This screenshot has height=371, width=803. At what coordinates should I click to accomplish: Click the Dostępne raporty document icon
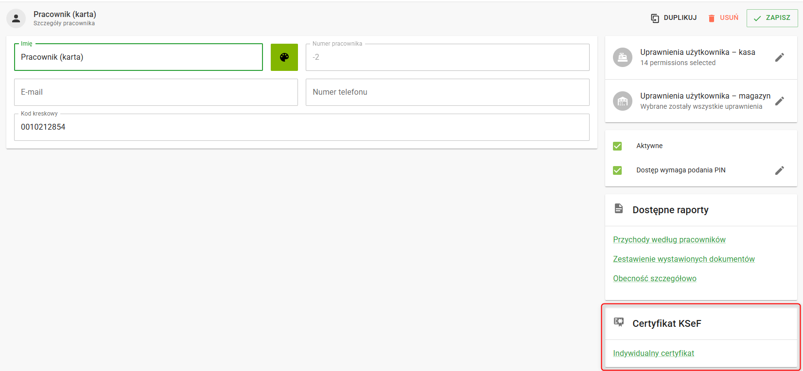pyautogui.click(x=619, y=209)
